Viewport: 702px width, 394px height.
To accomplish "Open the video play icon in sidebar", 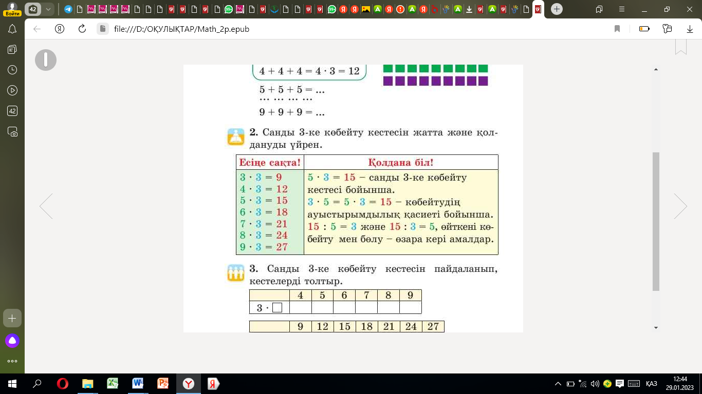I will click(12, 90).
